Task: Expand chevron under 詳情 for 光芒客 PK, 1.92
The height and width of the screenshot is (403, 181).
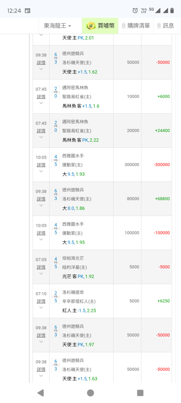Action: [x=41, y=274]
